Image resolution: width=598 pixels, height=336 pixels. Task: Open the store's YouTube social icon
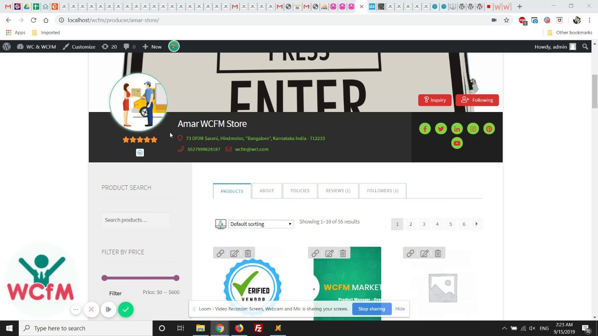pyautogui.click(x=457, y=143)
